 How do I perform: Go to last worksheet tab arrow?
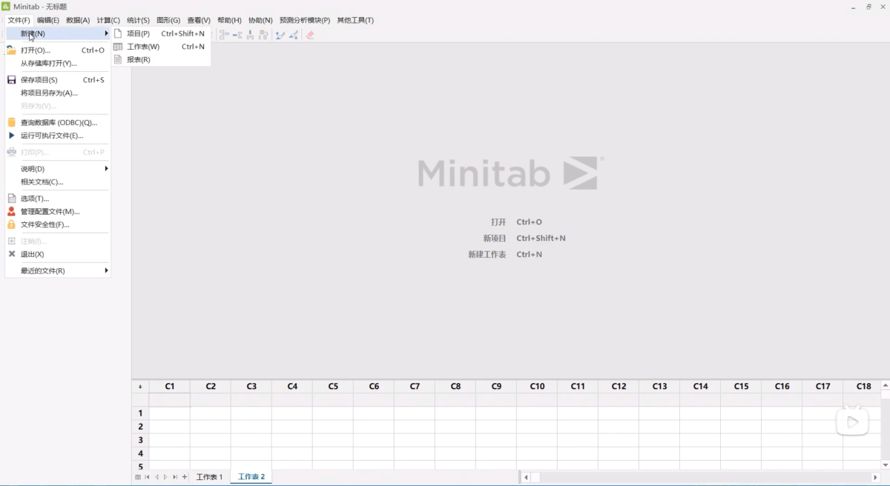[x=175, y=477]
